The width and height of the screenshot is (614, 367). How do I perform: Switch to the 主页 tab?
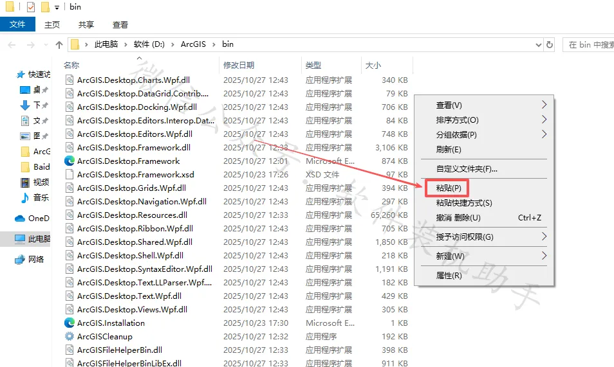pyautogui.click(x=52, y=24)
